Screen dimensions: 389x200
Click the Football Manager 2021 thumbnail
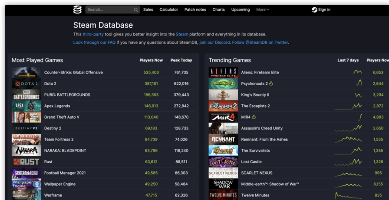click(26, 173)
